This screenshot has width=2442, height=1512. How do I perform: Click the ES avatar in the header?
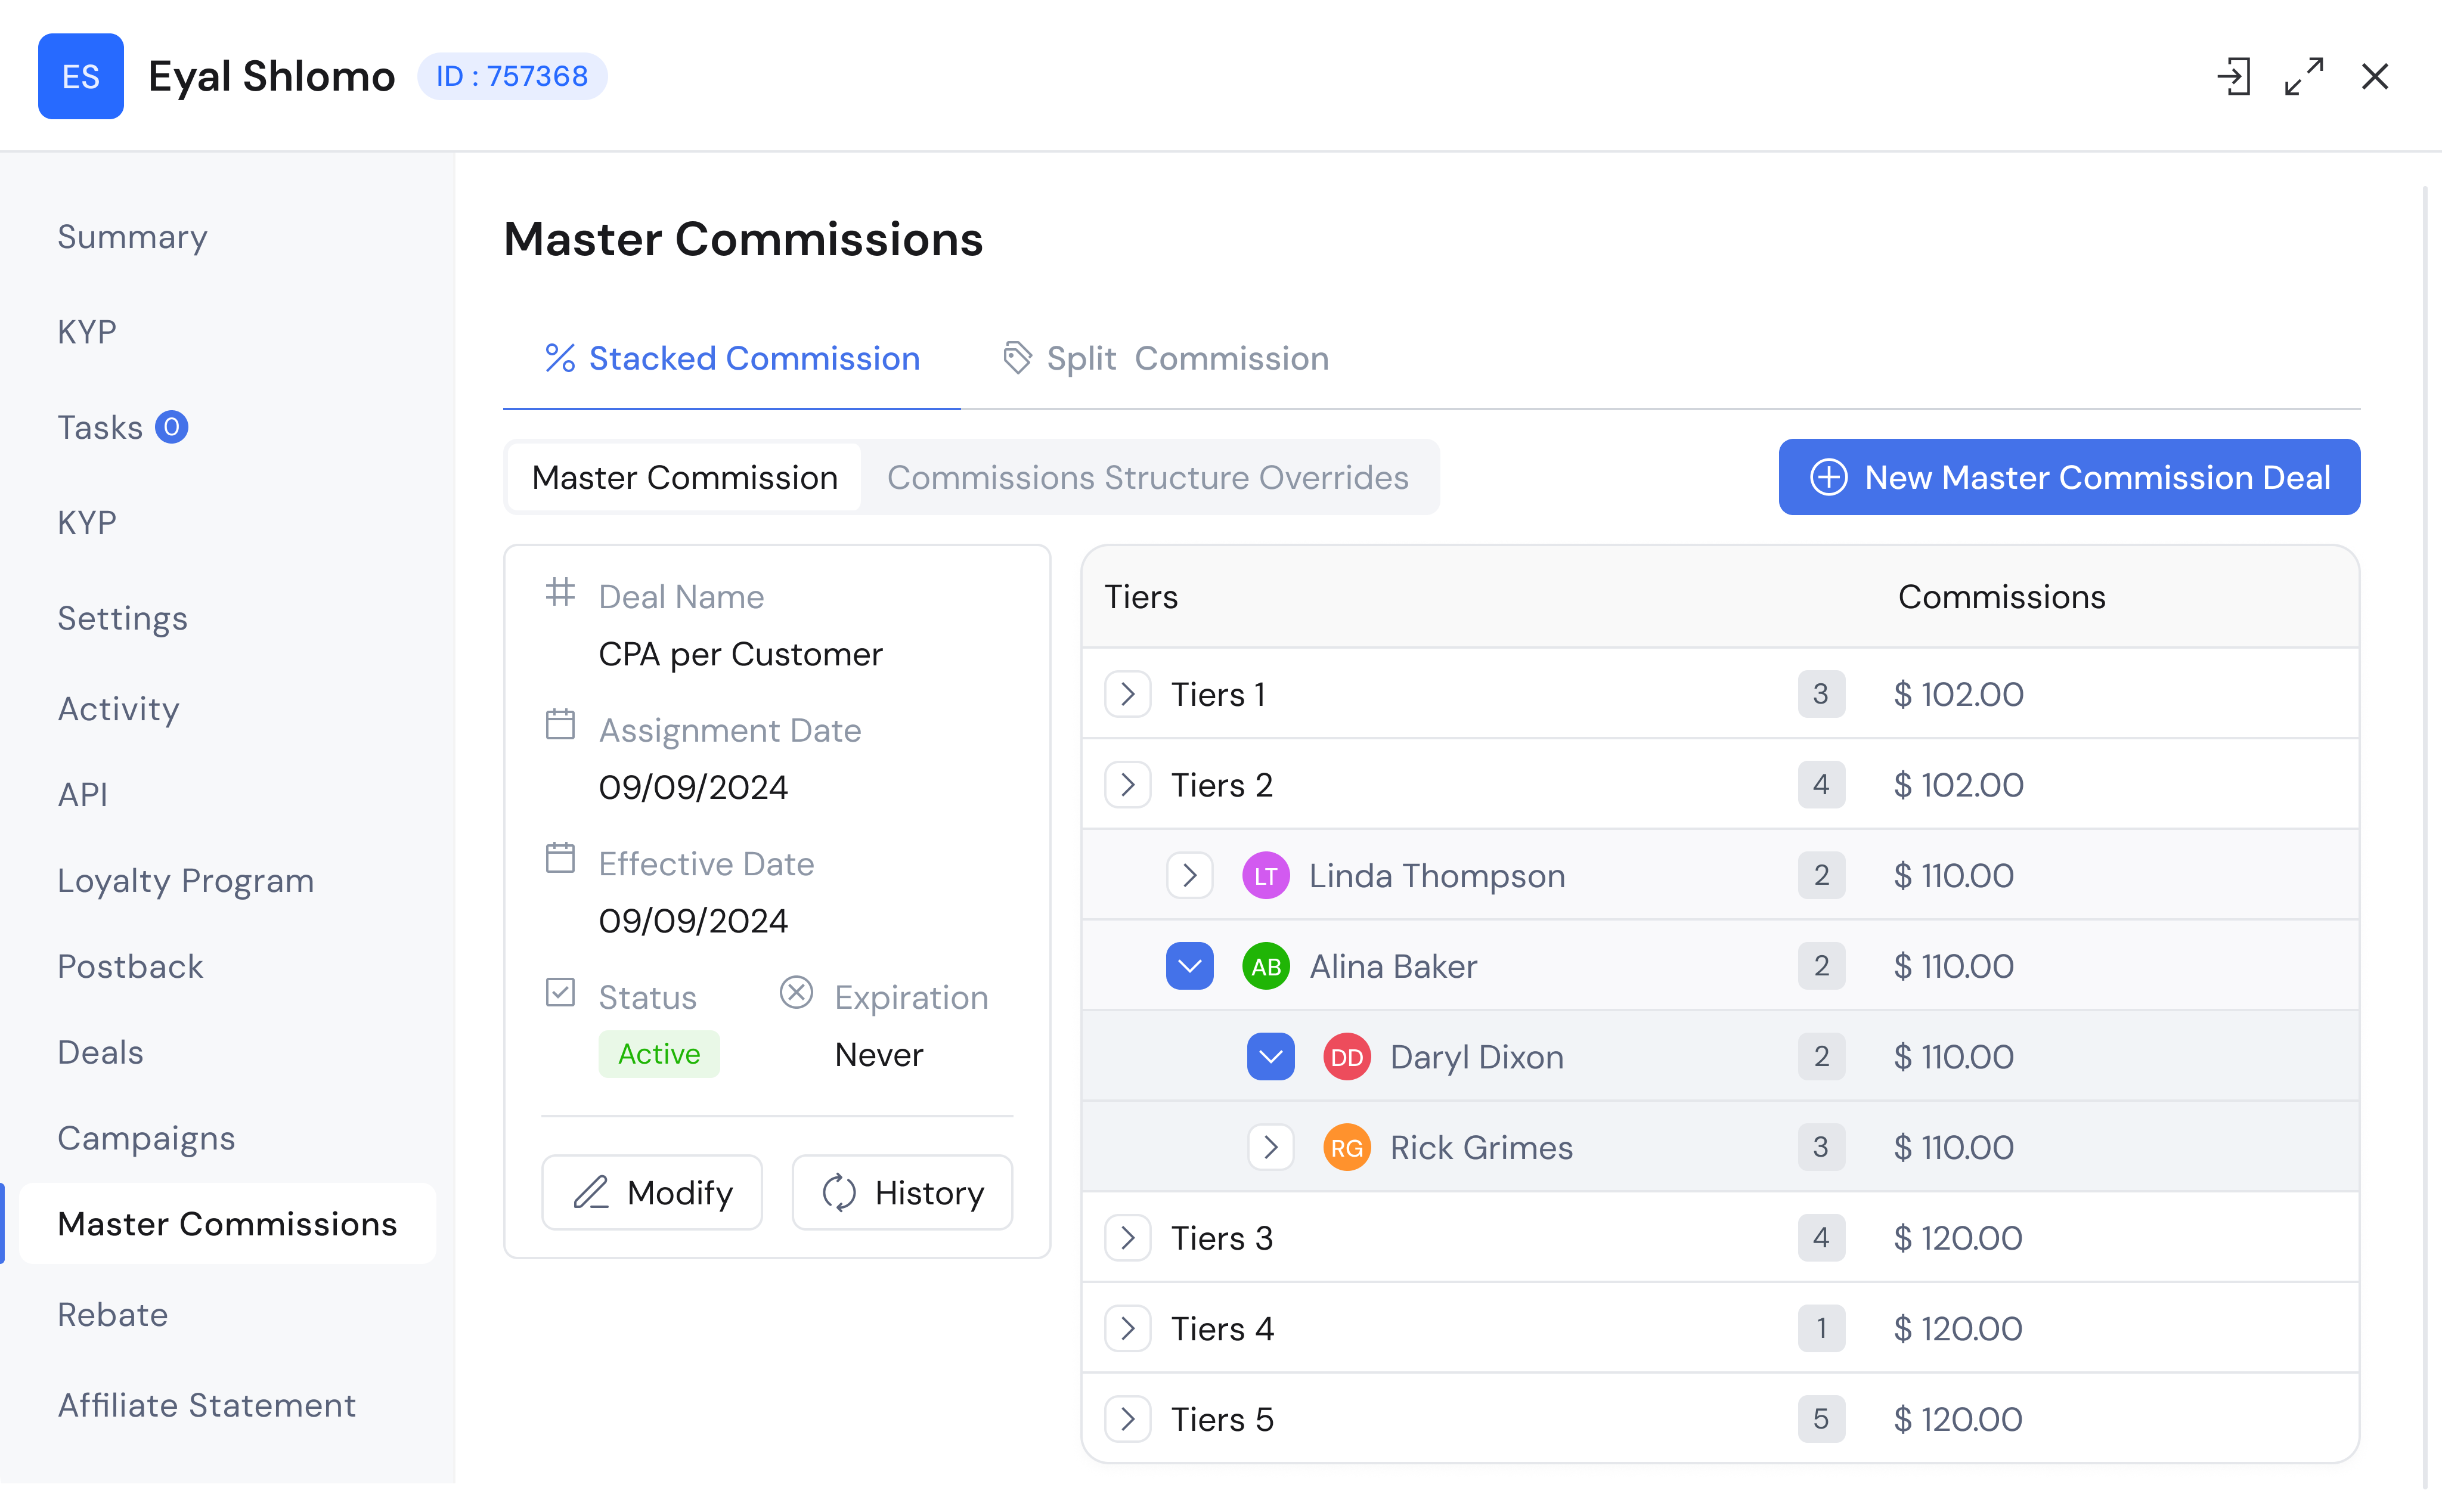(80, 76)
